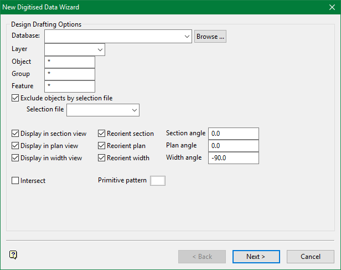341x270 pixels.
Task: Toggle the Reorient plan checkbox
Action: pos(102,146)
